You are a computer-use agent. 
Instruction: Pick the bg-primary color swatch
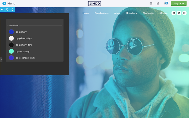coord(11,32)
